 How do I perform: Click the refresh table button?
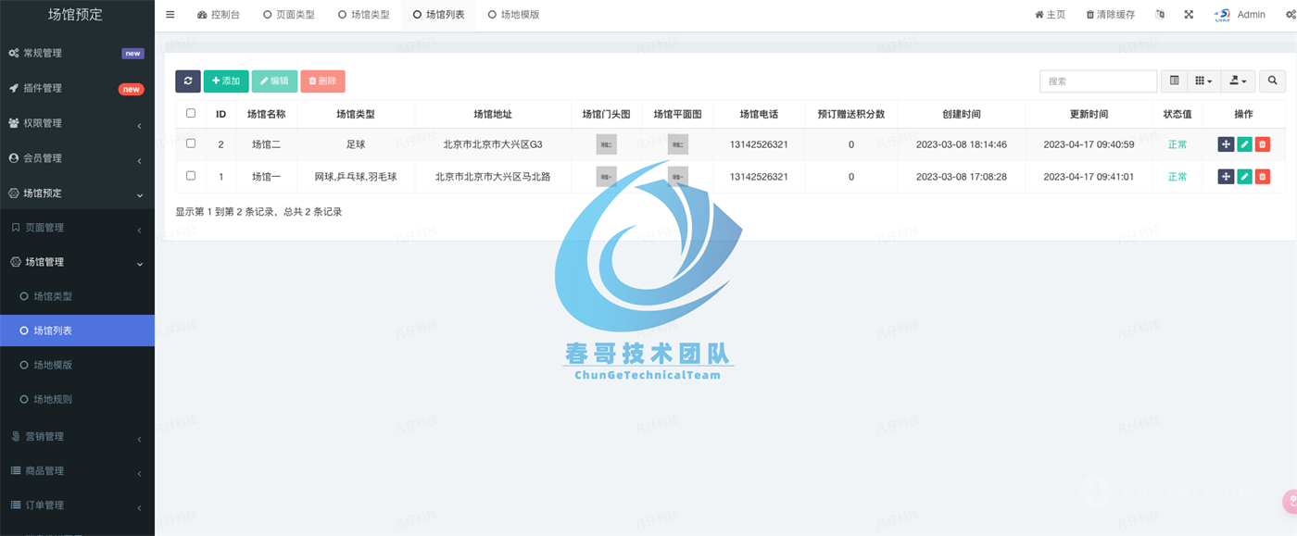(x=188, y=81)
